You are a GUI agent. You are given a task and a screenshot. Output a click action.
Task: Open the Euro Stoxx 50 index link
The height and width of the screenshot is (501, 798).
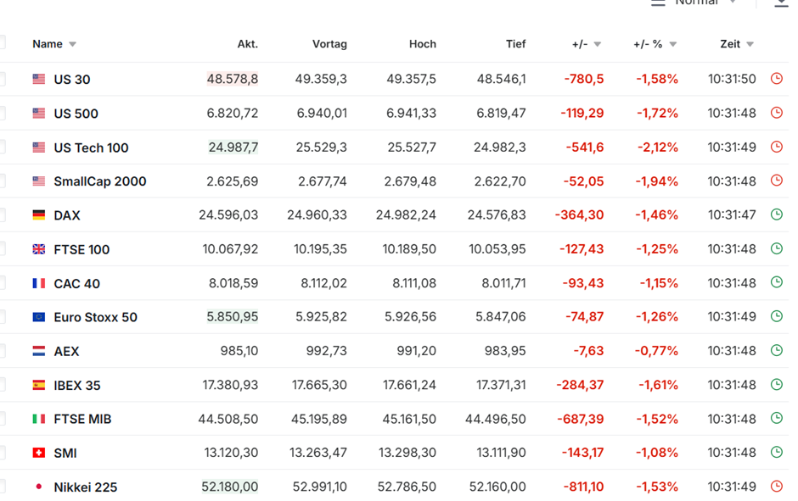pos(95,317)
